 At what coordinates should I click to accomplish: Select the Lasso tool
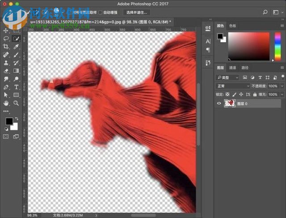[6, 38]
